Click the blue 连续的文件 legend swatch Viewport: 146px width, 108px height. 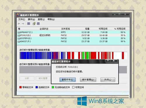click(37, 87)
